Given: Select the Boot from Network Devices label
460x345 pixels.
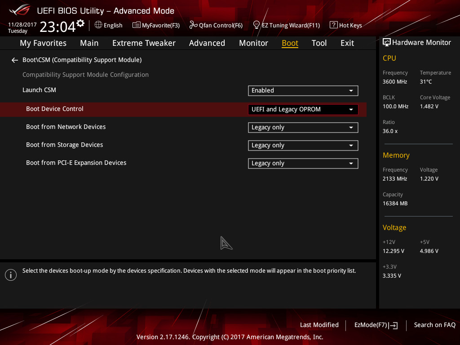Looking at the screenshot, I should pos(66,127).
